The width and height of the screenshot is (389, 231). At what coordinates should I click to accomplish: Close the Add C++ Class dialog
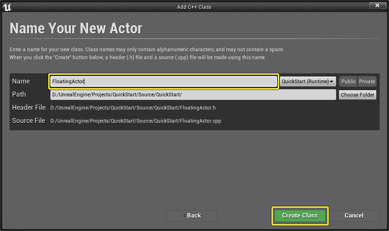click(377, 5)
